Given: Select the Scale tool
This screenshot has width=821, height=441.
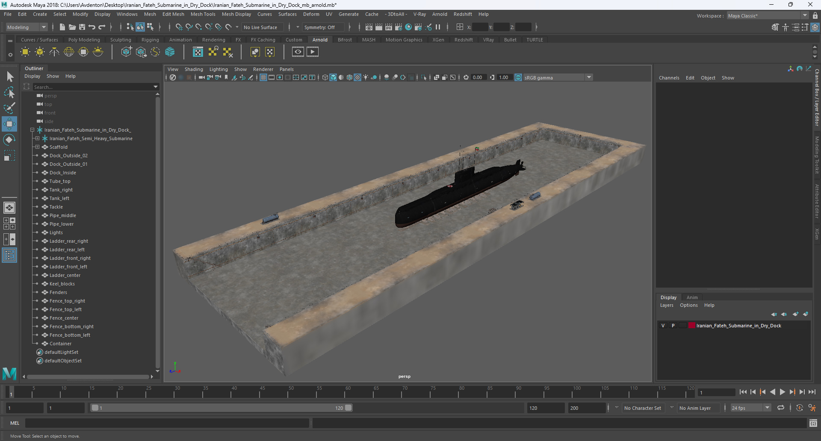Looking at the screenshot, I should [x=9, y=156].
